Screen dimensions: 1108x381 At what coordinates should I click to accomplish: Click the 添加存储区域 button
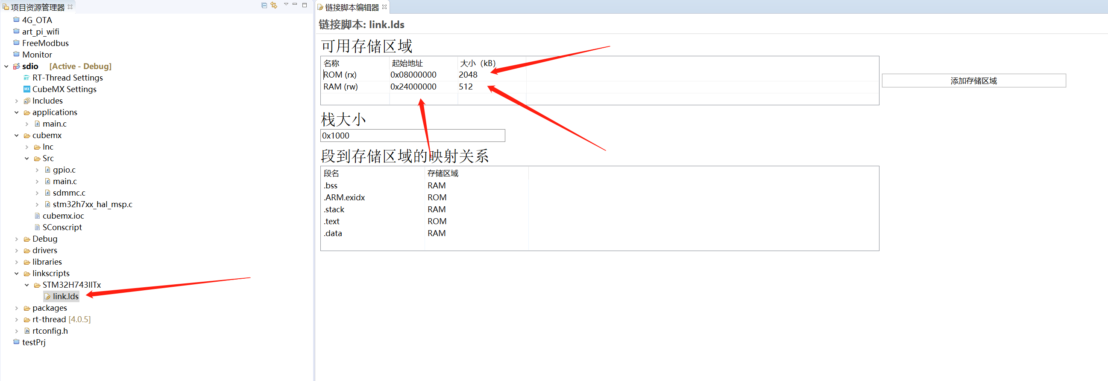click(x=974, y=81)
